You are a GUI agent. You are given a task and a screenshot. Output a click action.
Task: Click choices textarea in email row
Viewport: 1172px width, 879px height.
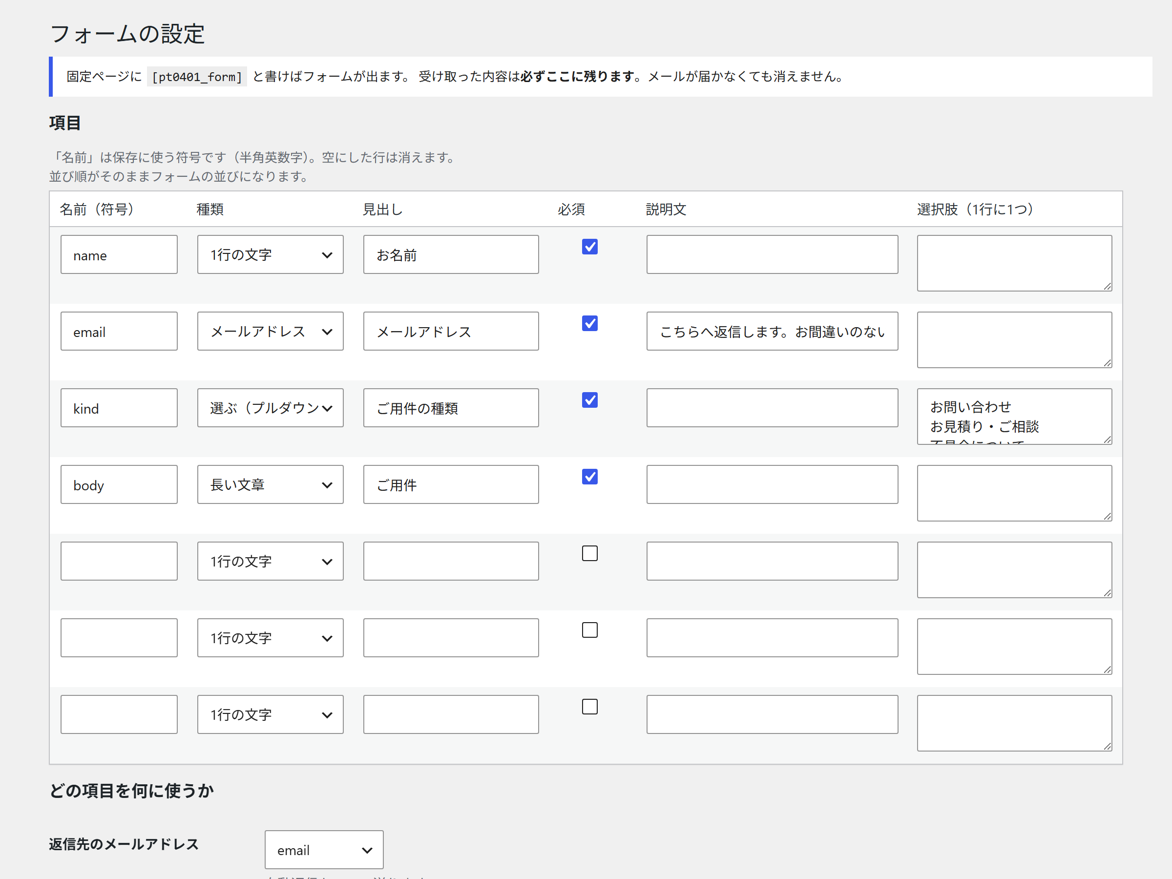click(x=1015, y=339)
